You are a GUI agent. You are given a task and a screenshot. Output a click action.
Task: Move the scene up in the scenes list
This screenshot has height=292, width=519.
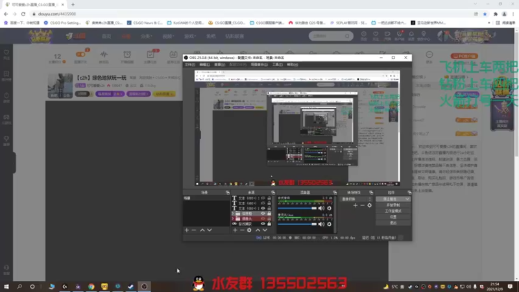pos(202,230)
